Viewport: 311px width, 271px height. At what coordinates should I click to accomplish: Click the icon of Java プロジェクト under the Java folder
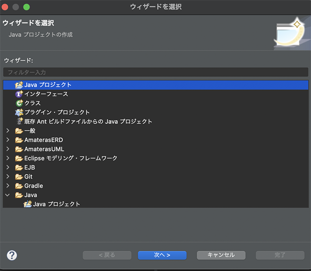coord(28,204)
